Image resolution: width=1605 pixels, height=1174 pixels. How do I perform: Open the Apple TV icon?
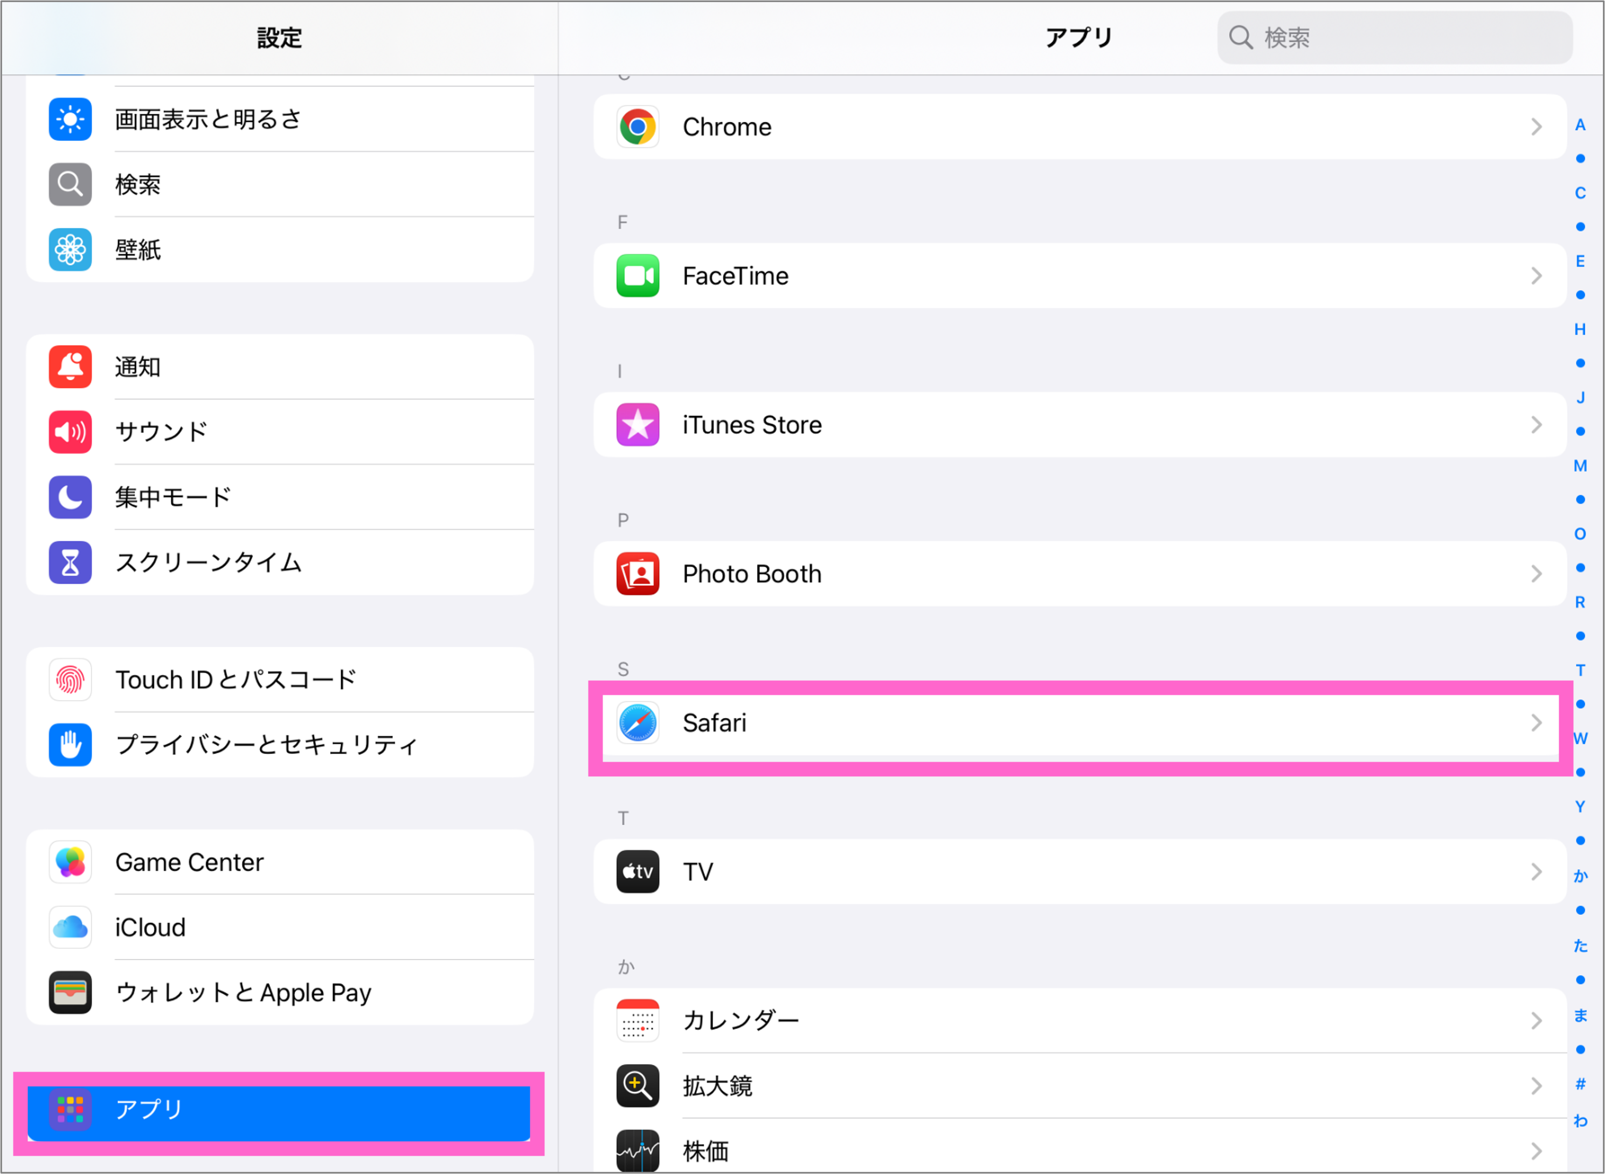637,871
